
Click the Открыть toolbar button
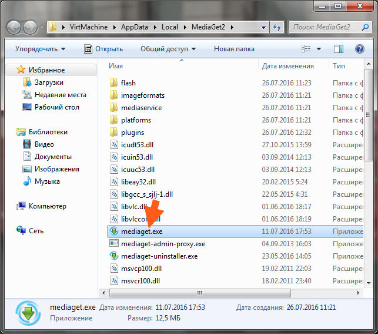pos(103,49)
